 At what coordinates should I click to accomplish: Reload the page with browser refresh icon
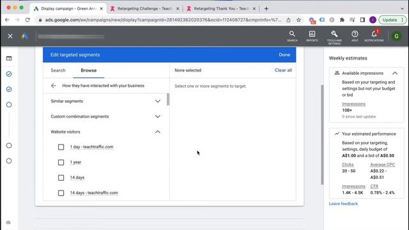coord(27,20)
